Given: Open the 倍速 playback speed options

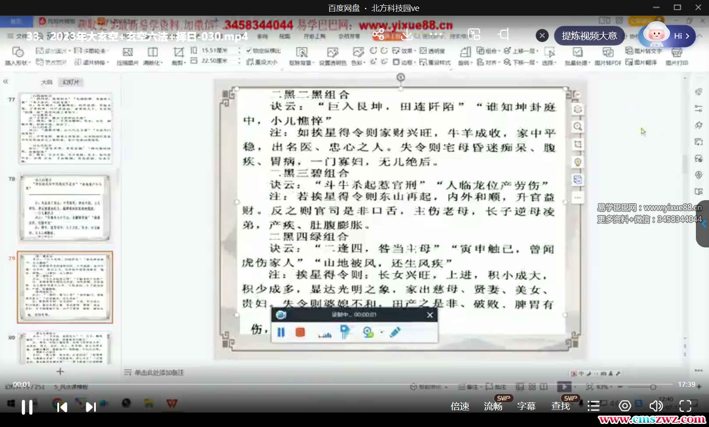Looking at the screenshot, I should click(460, 406).
